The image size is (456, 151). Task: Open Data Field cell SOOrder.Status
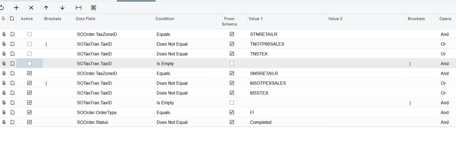pyautogui.click(x=114, y=122)
